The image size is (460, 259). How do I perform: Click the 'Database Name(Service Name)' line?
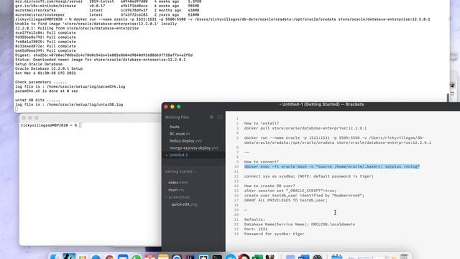tap(300, 224)
